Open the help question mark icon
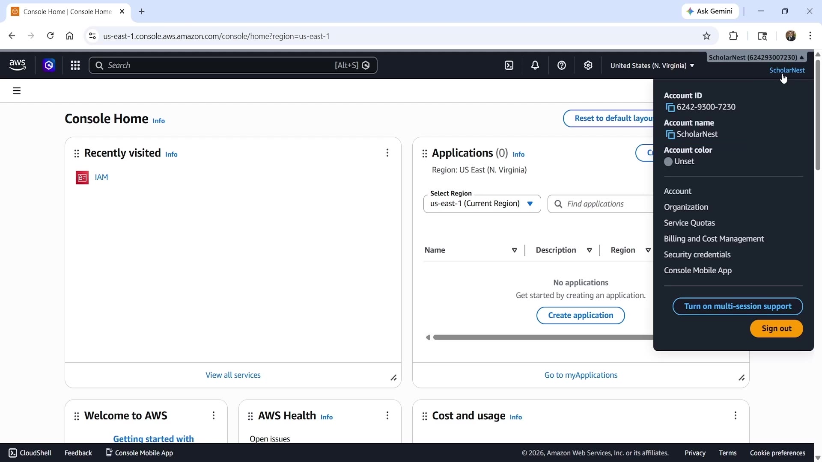Image resolution: width=822 pixels, height=462 pixels. click(x=562, y=65)
